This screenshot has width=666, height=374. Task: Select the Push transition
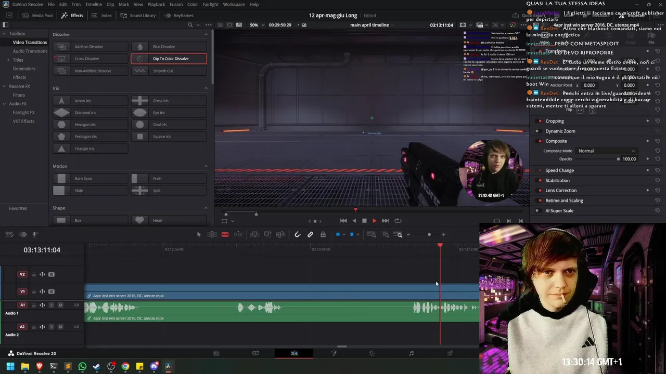click(169, 179)
